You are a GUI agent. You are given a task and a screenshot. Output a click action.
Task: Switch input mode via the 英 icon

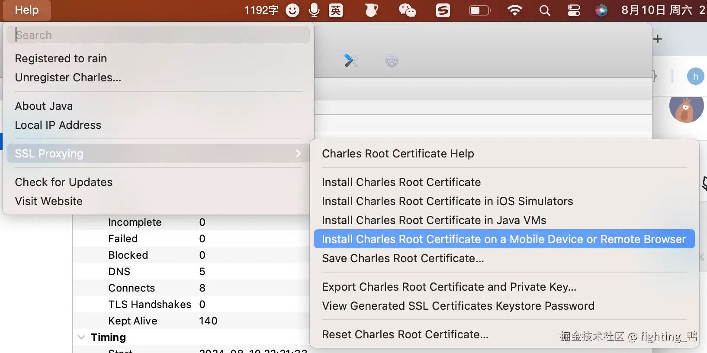click(x=336, y=10)
